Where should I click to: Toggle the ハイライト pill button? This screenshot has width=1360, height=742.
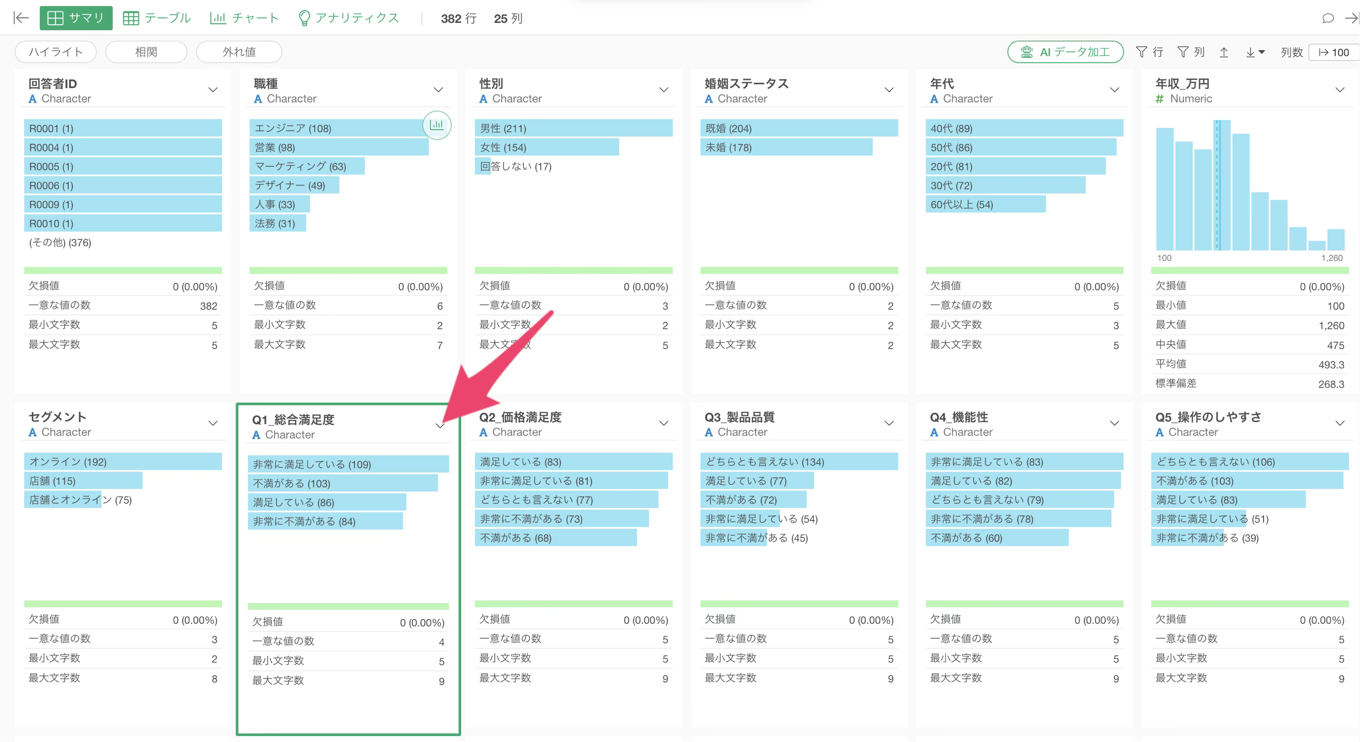(55, 52)
